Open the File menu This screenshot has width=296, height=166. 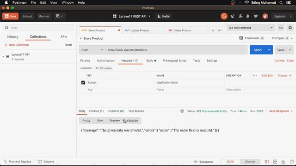click(33, 3)
